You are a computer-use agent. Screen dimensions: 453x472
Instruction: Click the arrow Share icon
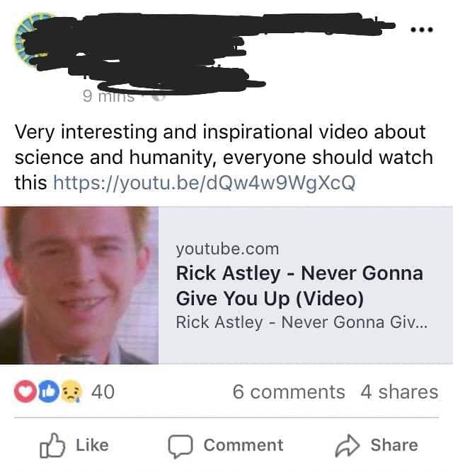[x=348, y=446]
